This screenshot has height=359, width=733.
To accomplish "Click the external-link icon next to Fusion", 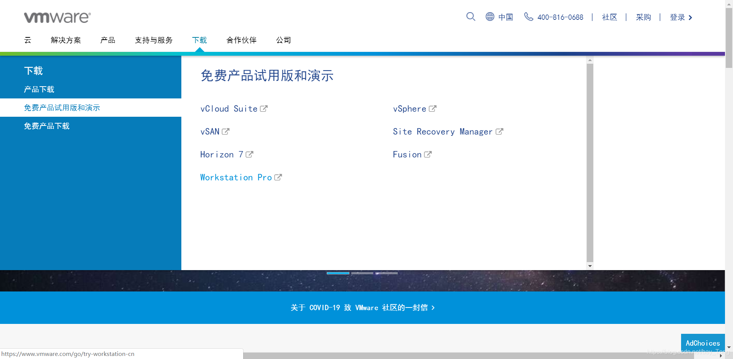I will click(x=428, y=155).
